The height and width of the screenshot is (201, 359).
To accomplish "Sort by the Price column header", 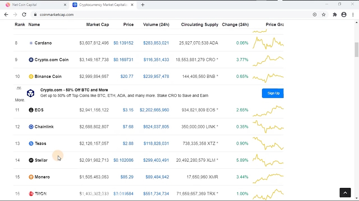I will (128, 25).
